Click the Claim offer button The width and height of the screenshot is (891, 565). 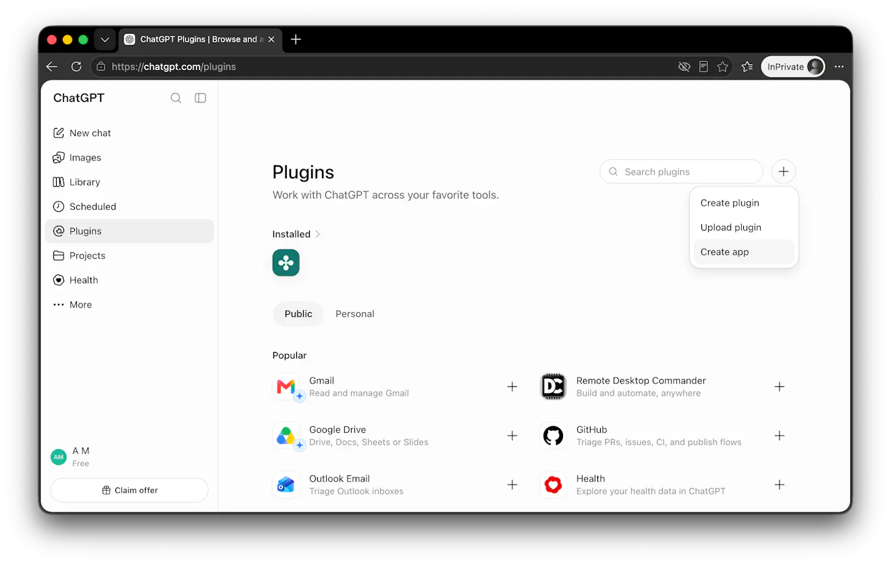[130, 490]
